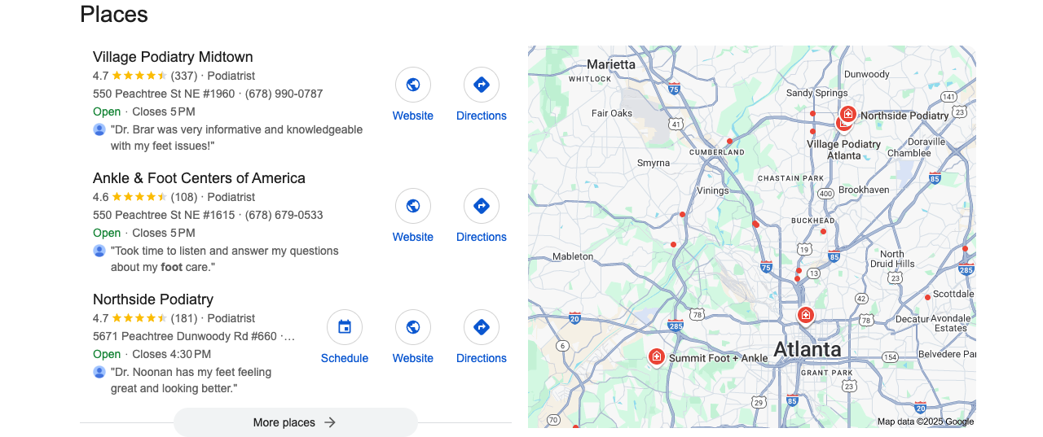
Task: Get directions to Village Podiatry Midtown
Action: coord(482,85)
